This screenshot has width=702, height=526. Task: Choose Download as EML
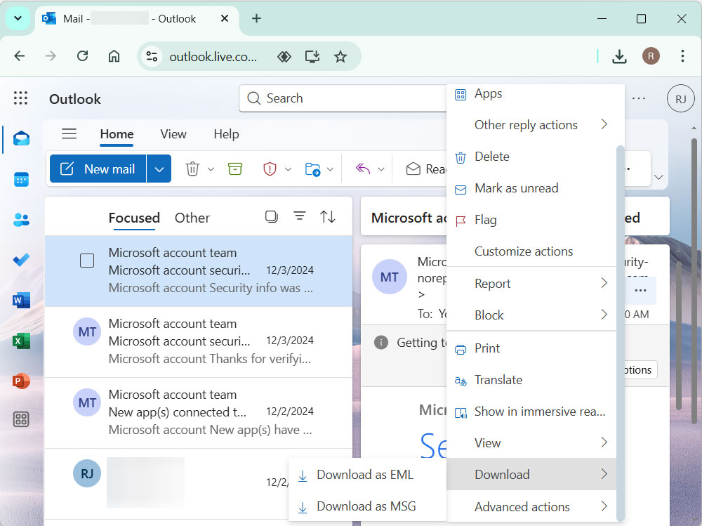(x=366, y=475)
